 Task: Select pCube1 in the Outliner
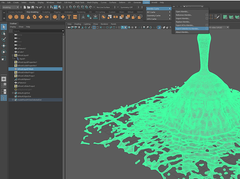click(x=21, y=52)
